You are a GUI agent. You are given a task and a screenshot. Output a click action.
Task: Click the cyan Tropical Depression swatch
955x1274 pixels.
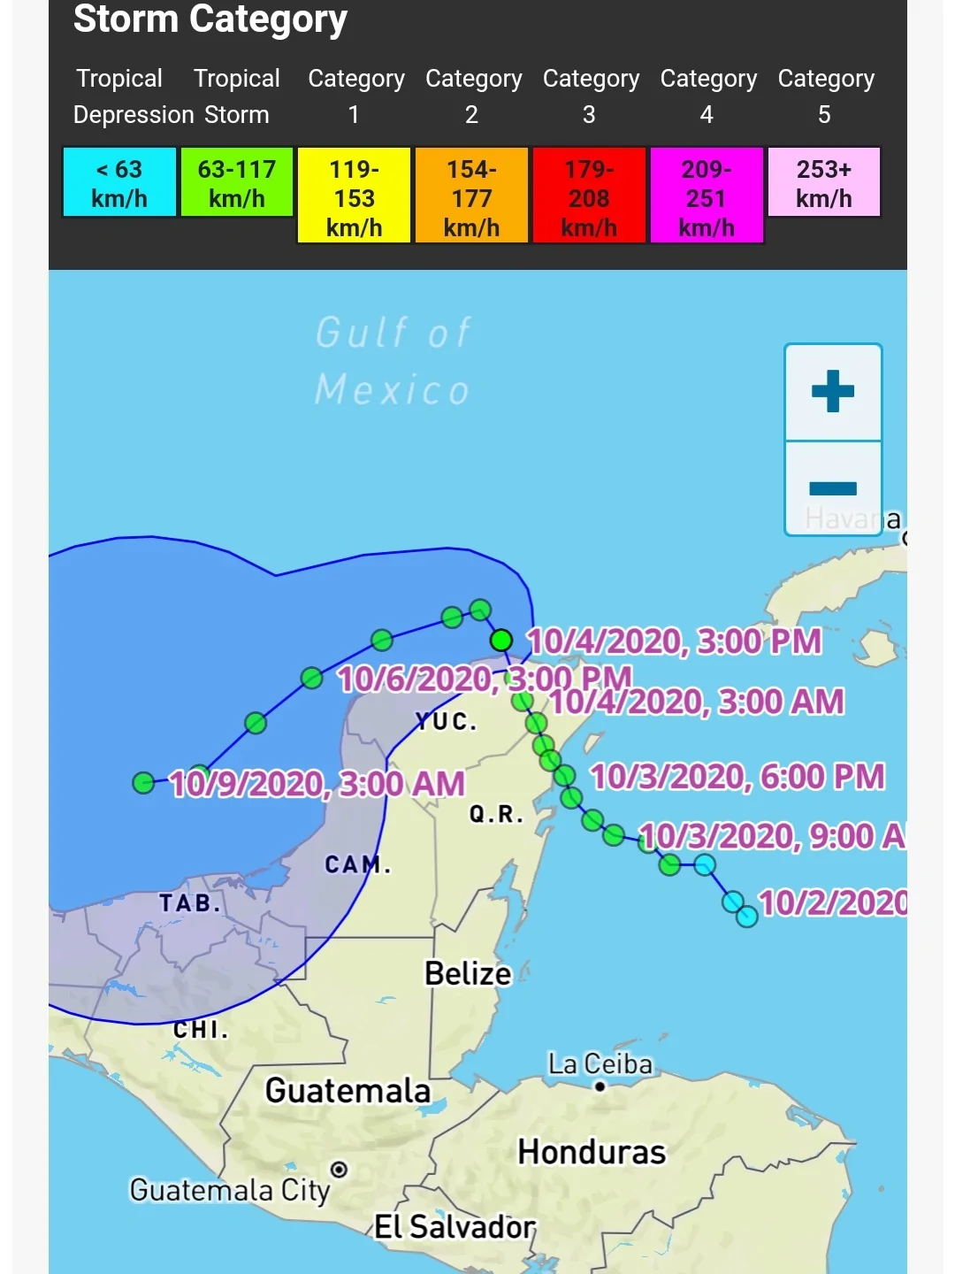(x=119, y=183)
